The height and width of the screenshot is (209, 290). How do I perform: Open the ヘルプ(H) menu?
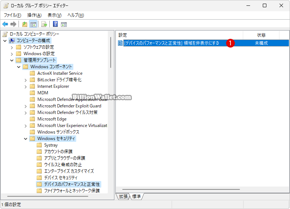point(75,15)
